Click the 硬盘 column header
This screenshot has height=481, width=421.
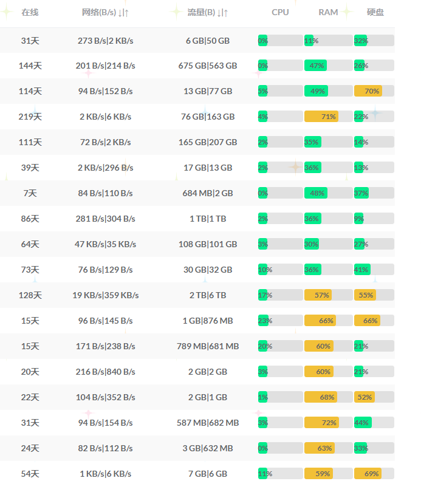point(375,12)
